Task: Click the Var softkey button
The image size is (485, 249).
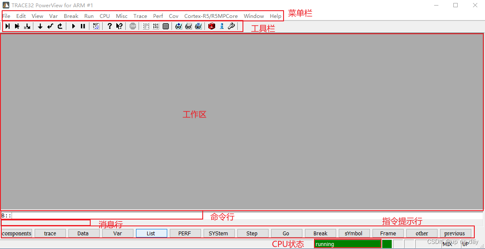Action: tap(118, 233)
